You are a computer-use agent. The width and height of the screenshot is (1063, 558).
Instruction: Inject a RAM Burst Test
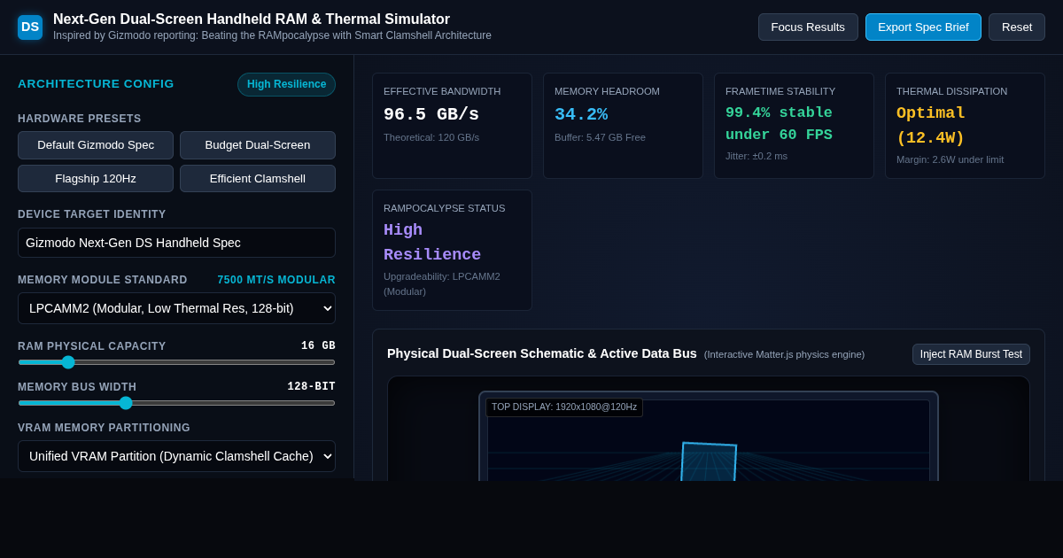point(971,354)
